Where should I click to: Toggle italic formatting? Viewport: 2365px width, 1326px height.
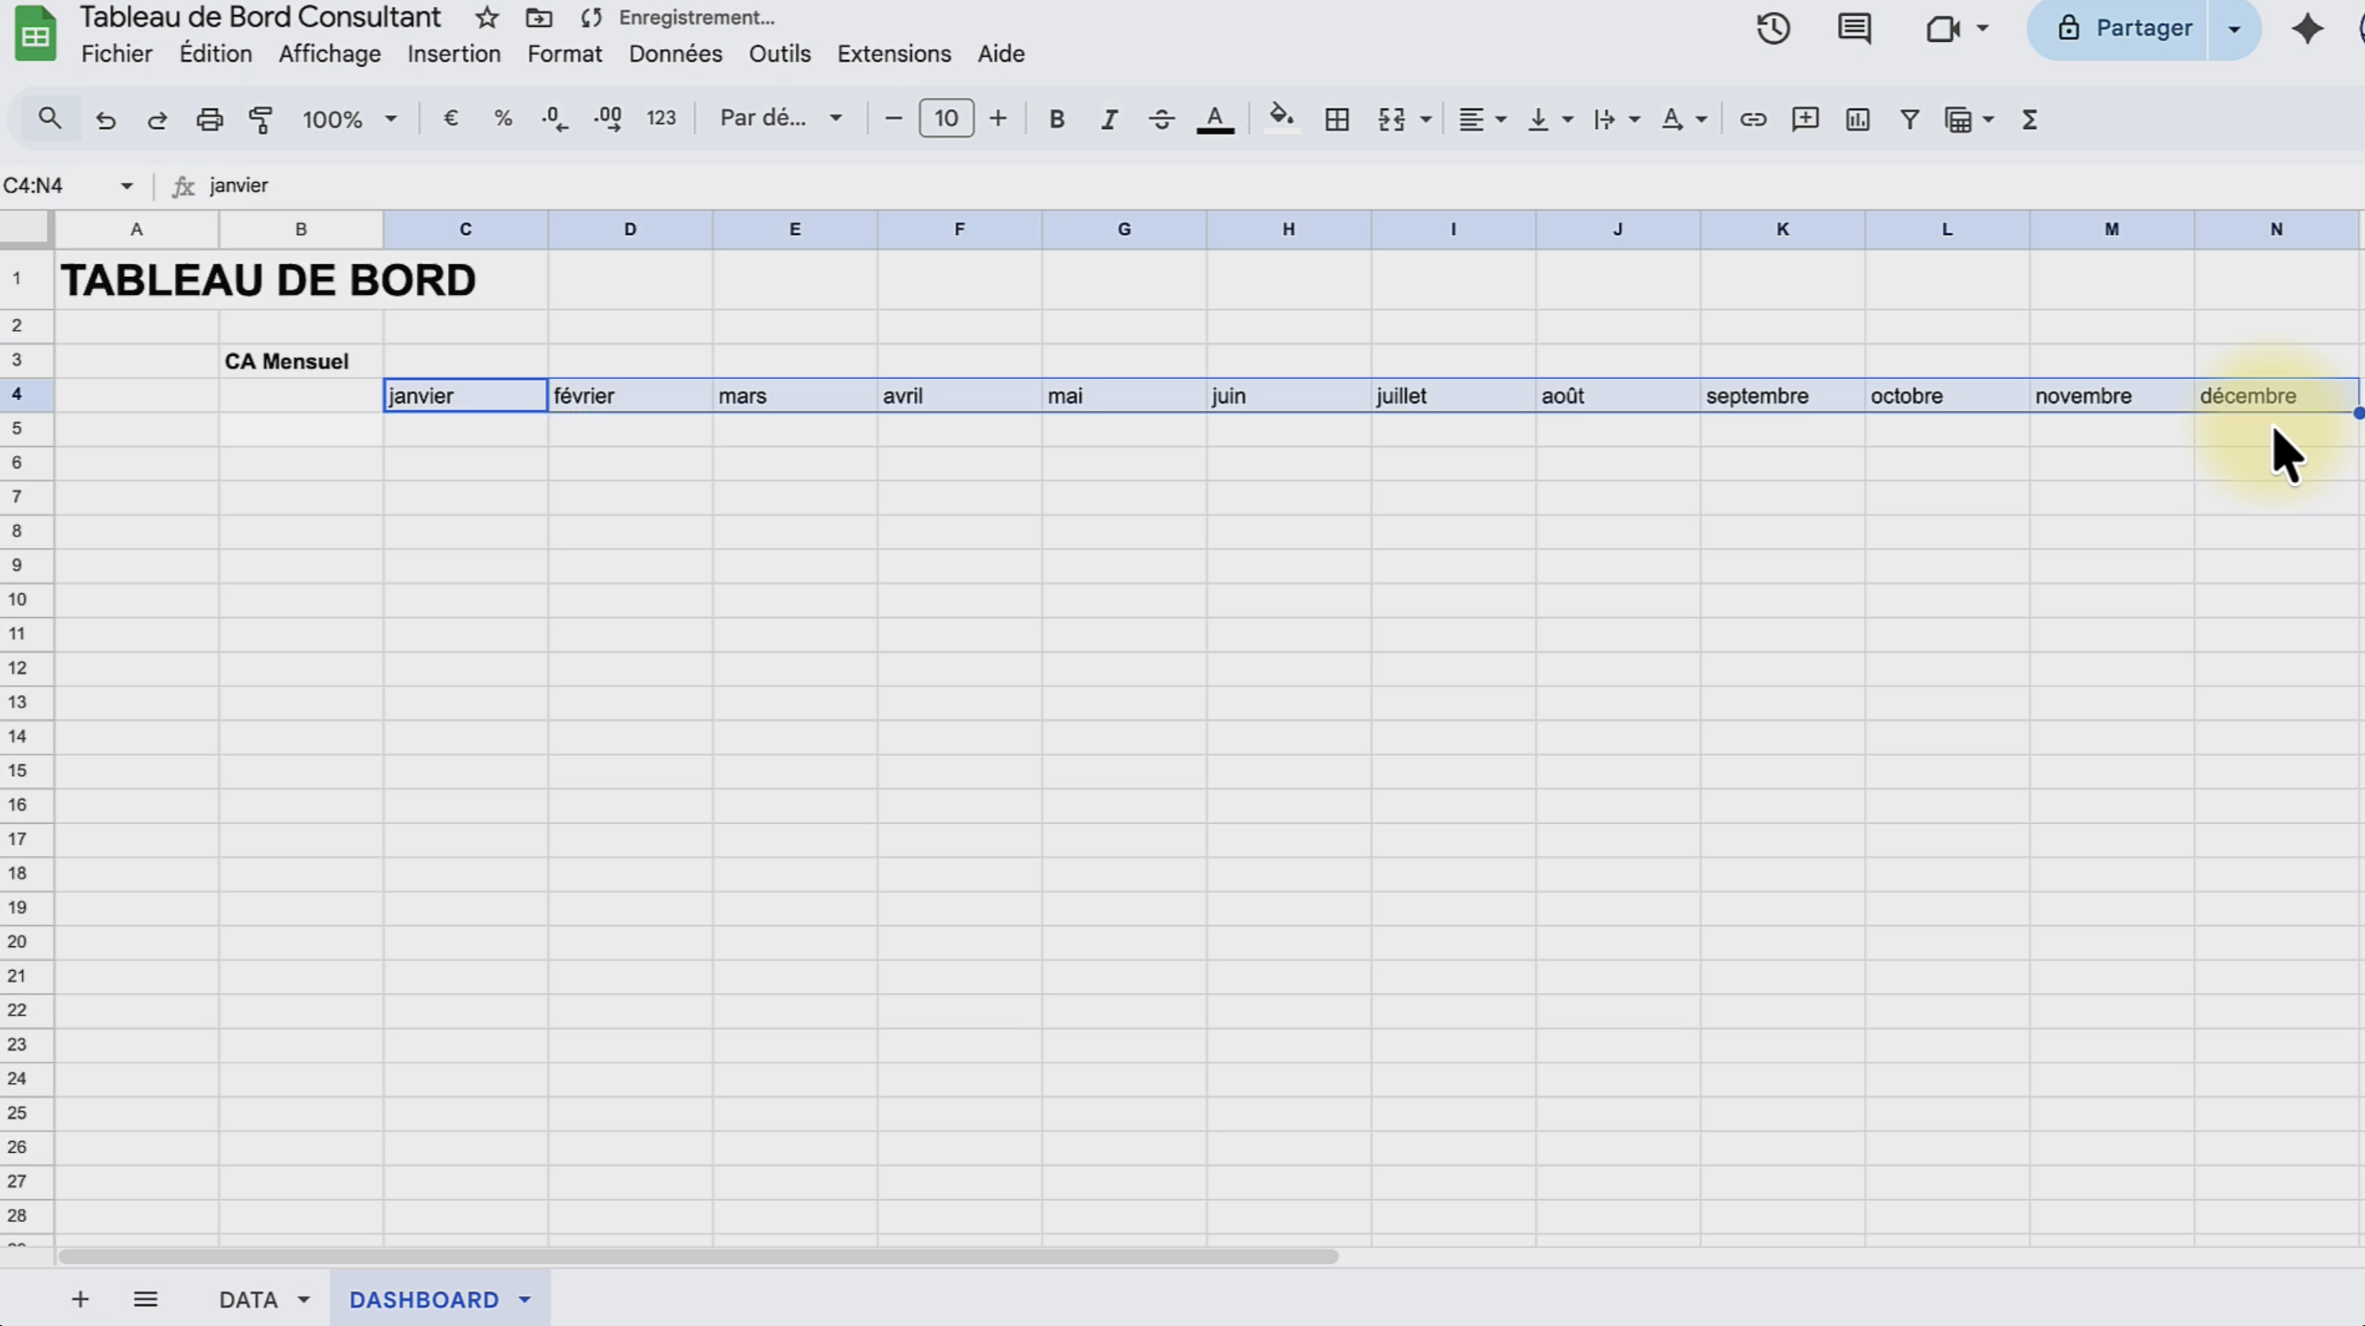[x=1109, y=119]
